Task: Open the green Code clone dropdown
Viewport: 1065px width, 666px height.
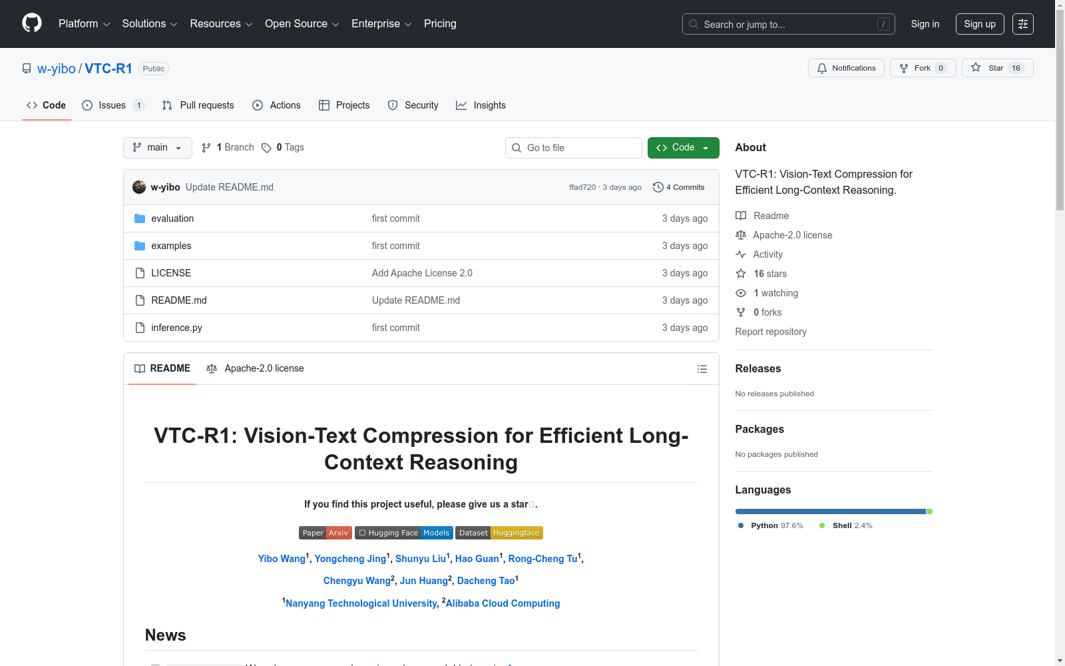Action: point(684,148)
